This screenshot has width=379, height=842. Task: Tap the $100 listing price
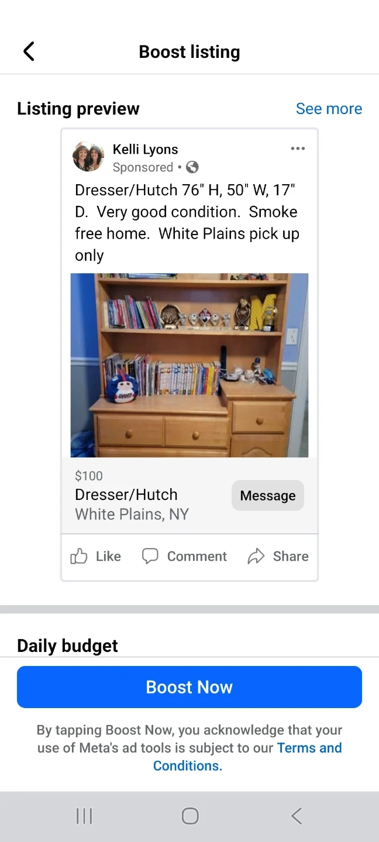pos(89,476)
